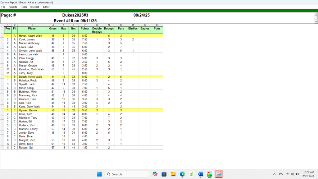This screenshot has width=318, height=179.
Task: Open the Snipping Tool taskbar icon
Action: click(219, 174)
